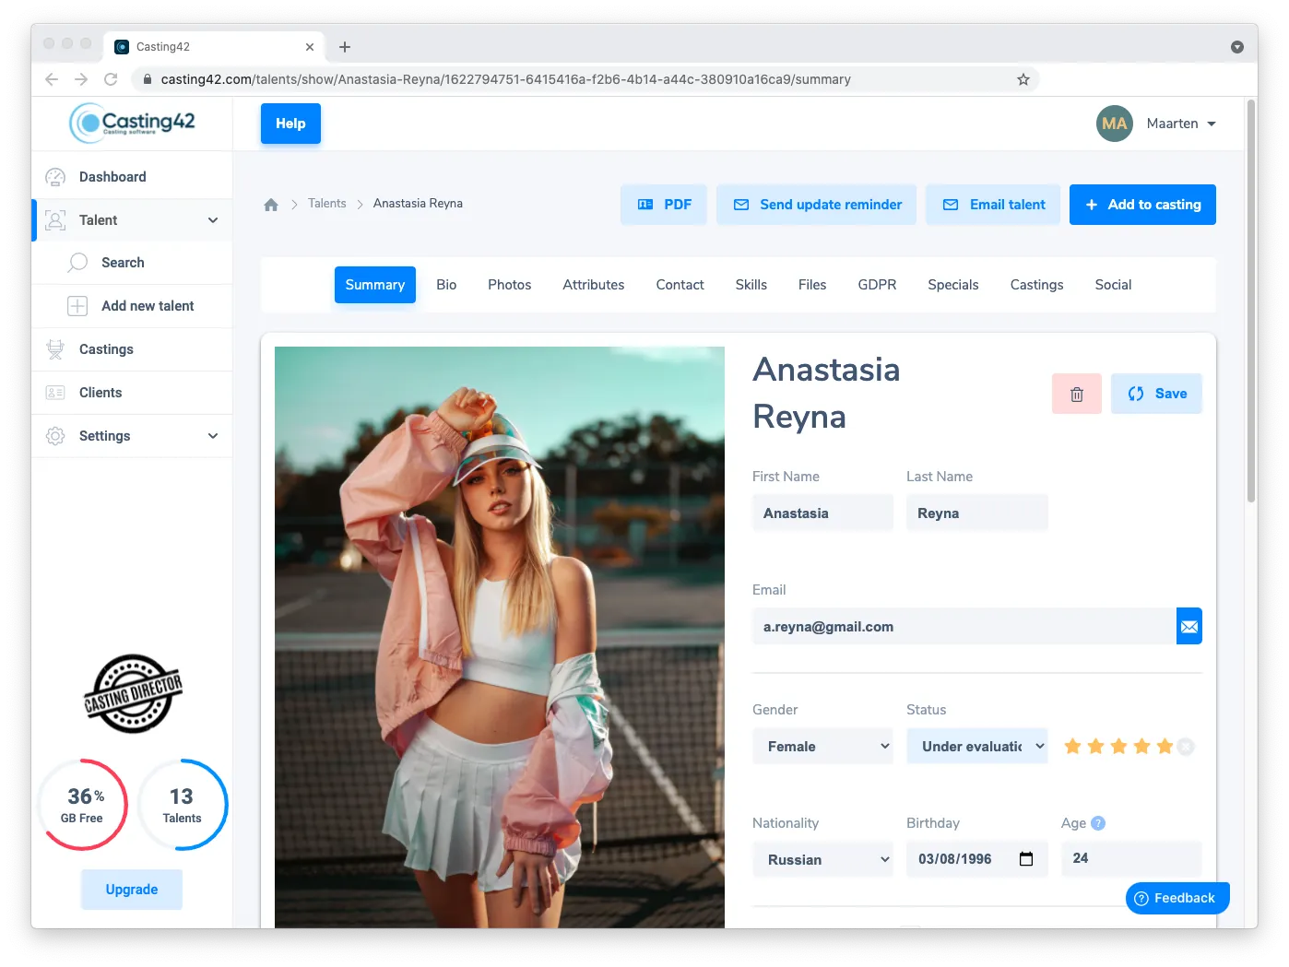The height and width of the screenshot is (967, 1289).
Task: Click the red trash delete icon
Action: pos(1076,395)
